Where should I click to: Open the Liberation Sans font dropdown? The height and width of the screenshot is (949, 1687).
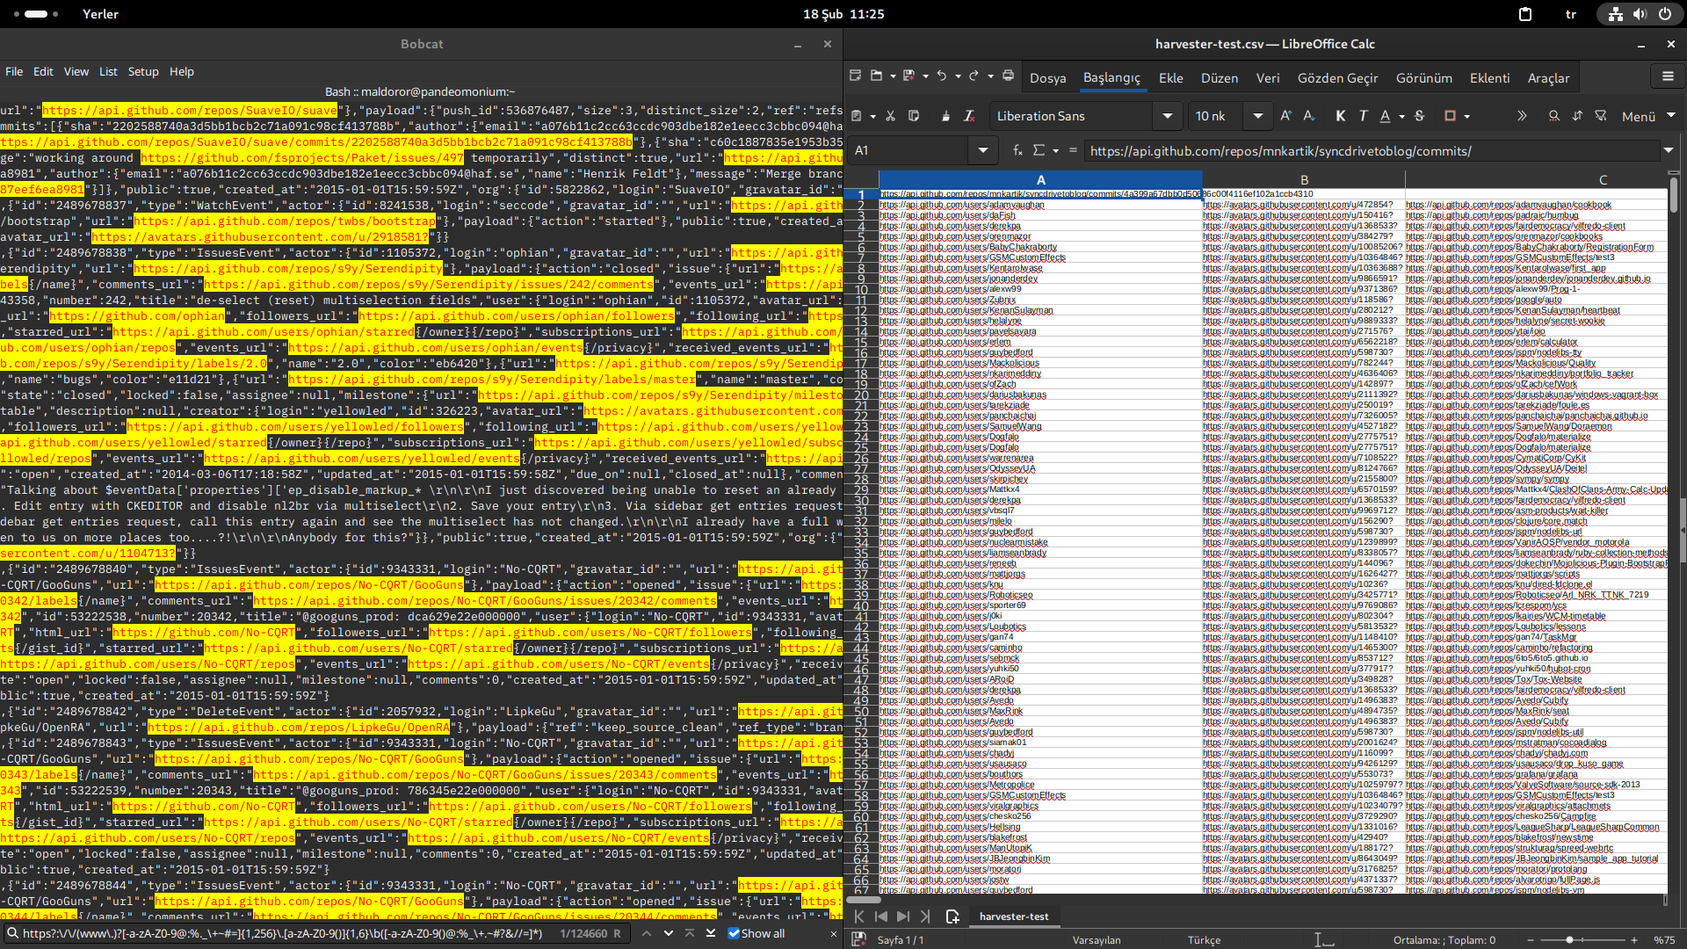click(x=1167, y=116)
